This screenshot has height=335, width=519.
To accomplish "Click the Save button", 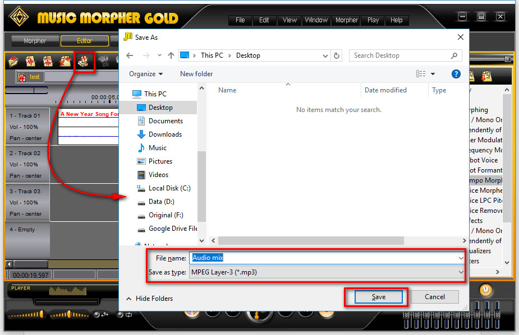I will click(379, 297).
